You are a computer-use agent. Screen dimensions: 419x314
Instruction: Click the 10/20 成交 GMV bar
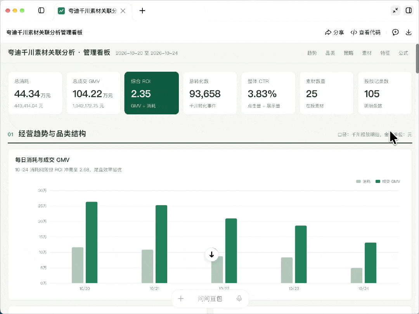coord(92,242)
